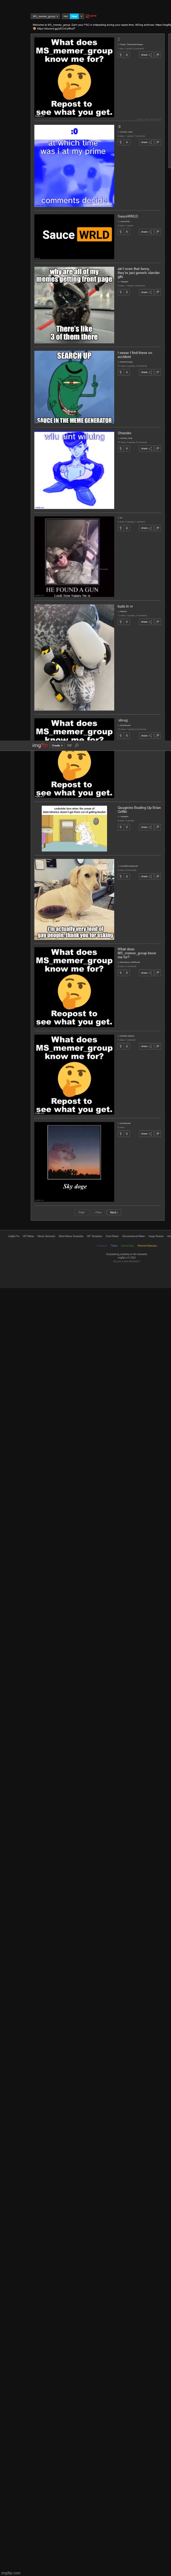171x2576 pixels.
Task: Open the MS_memer_group stream selector dropdown
Action: pos(45,16)
